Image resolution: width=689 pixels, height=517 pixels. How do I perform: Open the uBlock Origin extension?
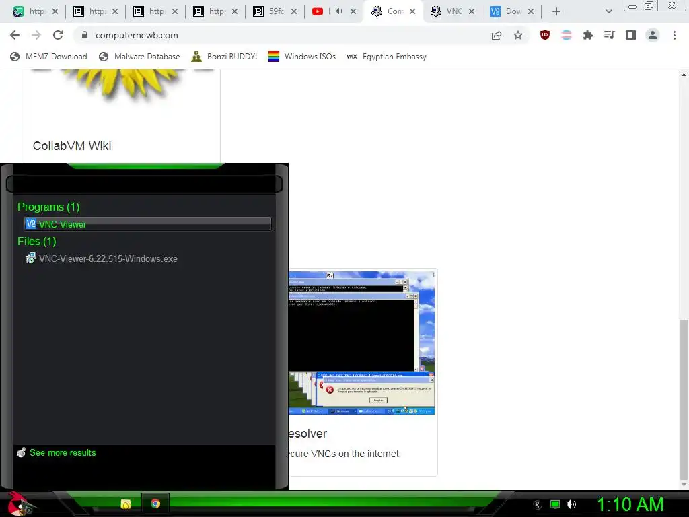pyautogui.click(x=545, y=35)
